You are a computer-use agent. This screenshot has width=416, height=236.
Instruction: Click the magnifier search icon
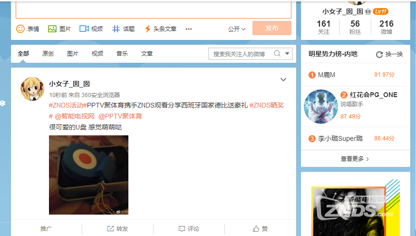point(277,53)
